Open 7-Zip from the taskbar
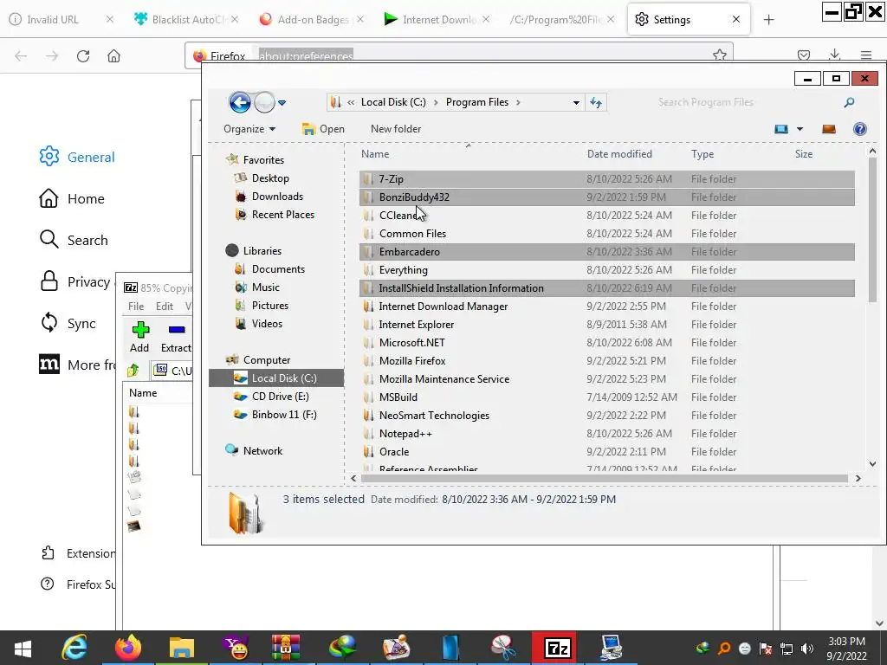 [x=556, y=648]
